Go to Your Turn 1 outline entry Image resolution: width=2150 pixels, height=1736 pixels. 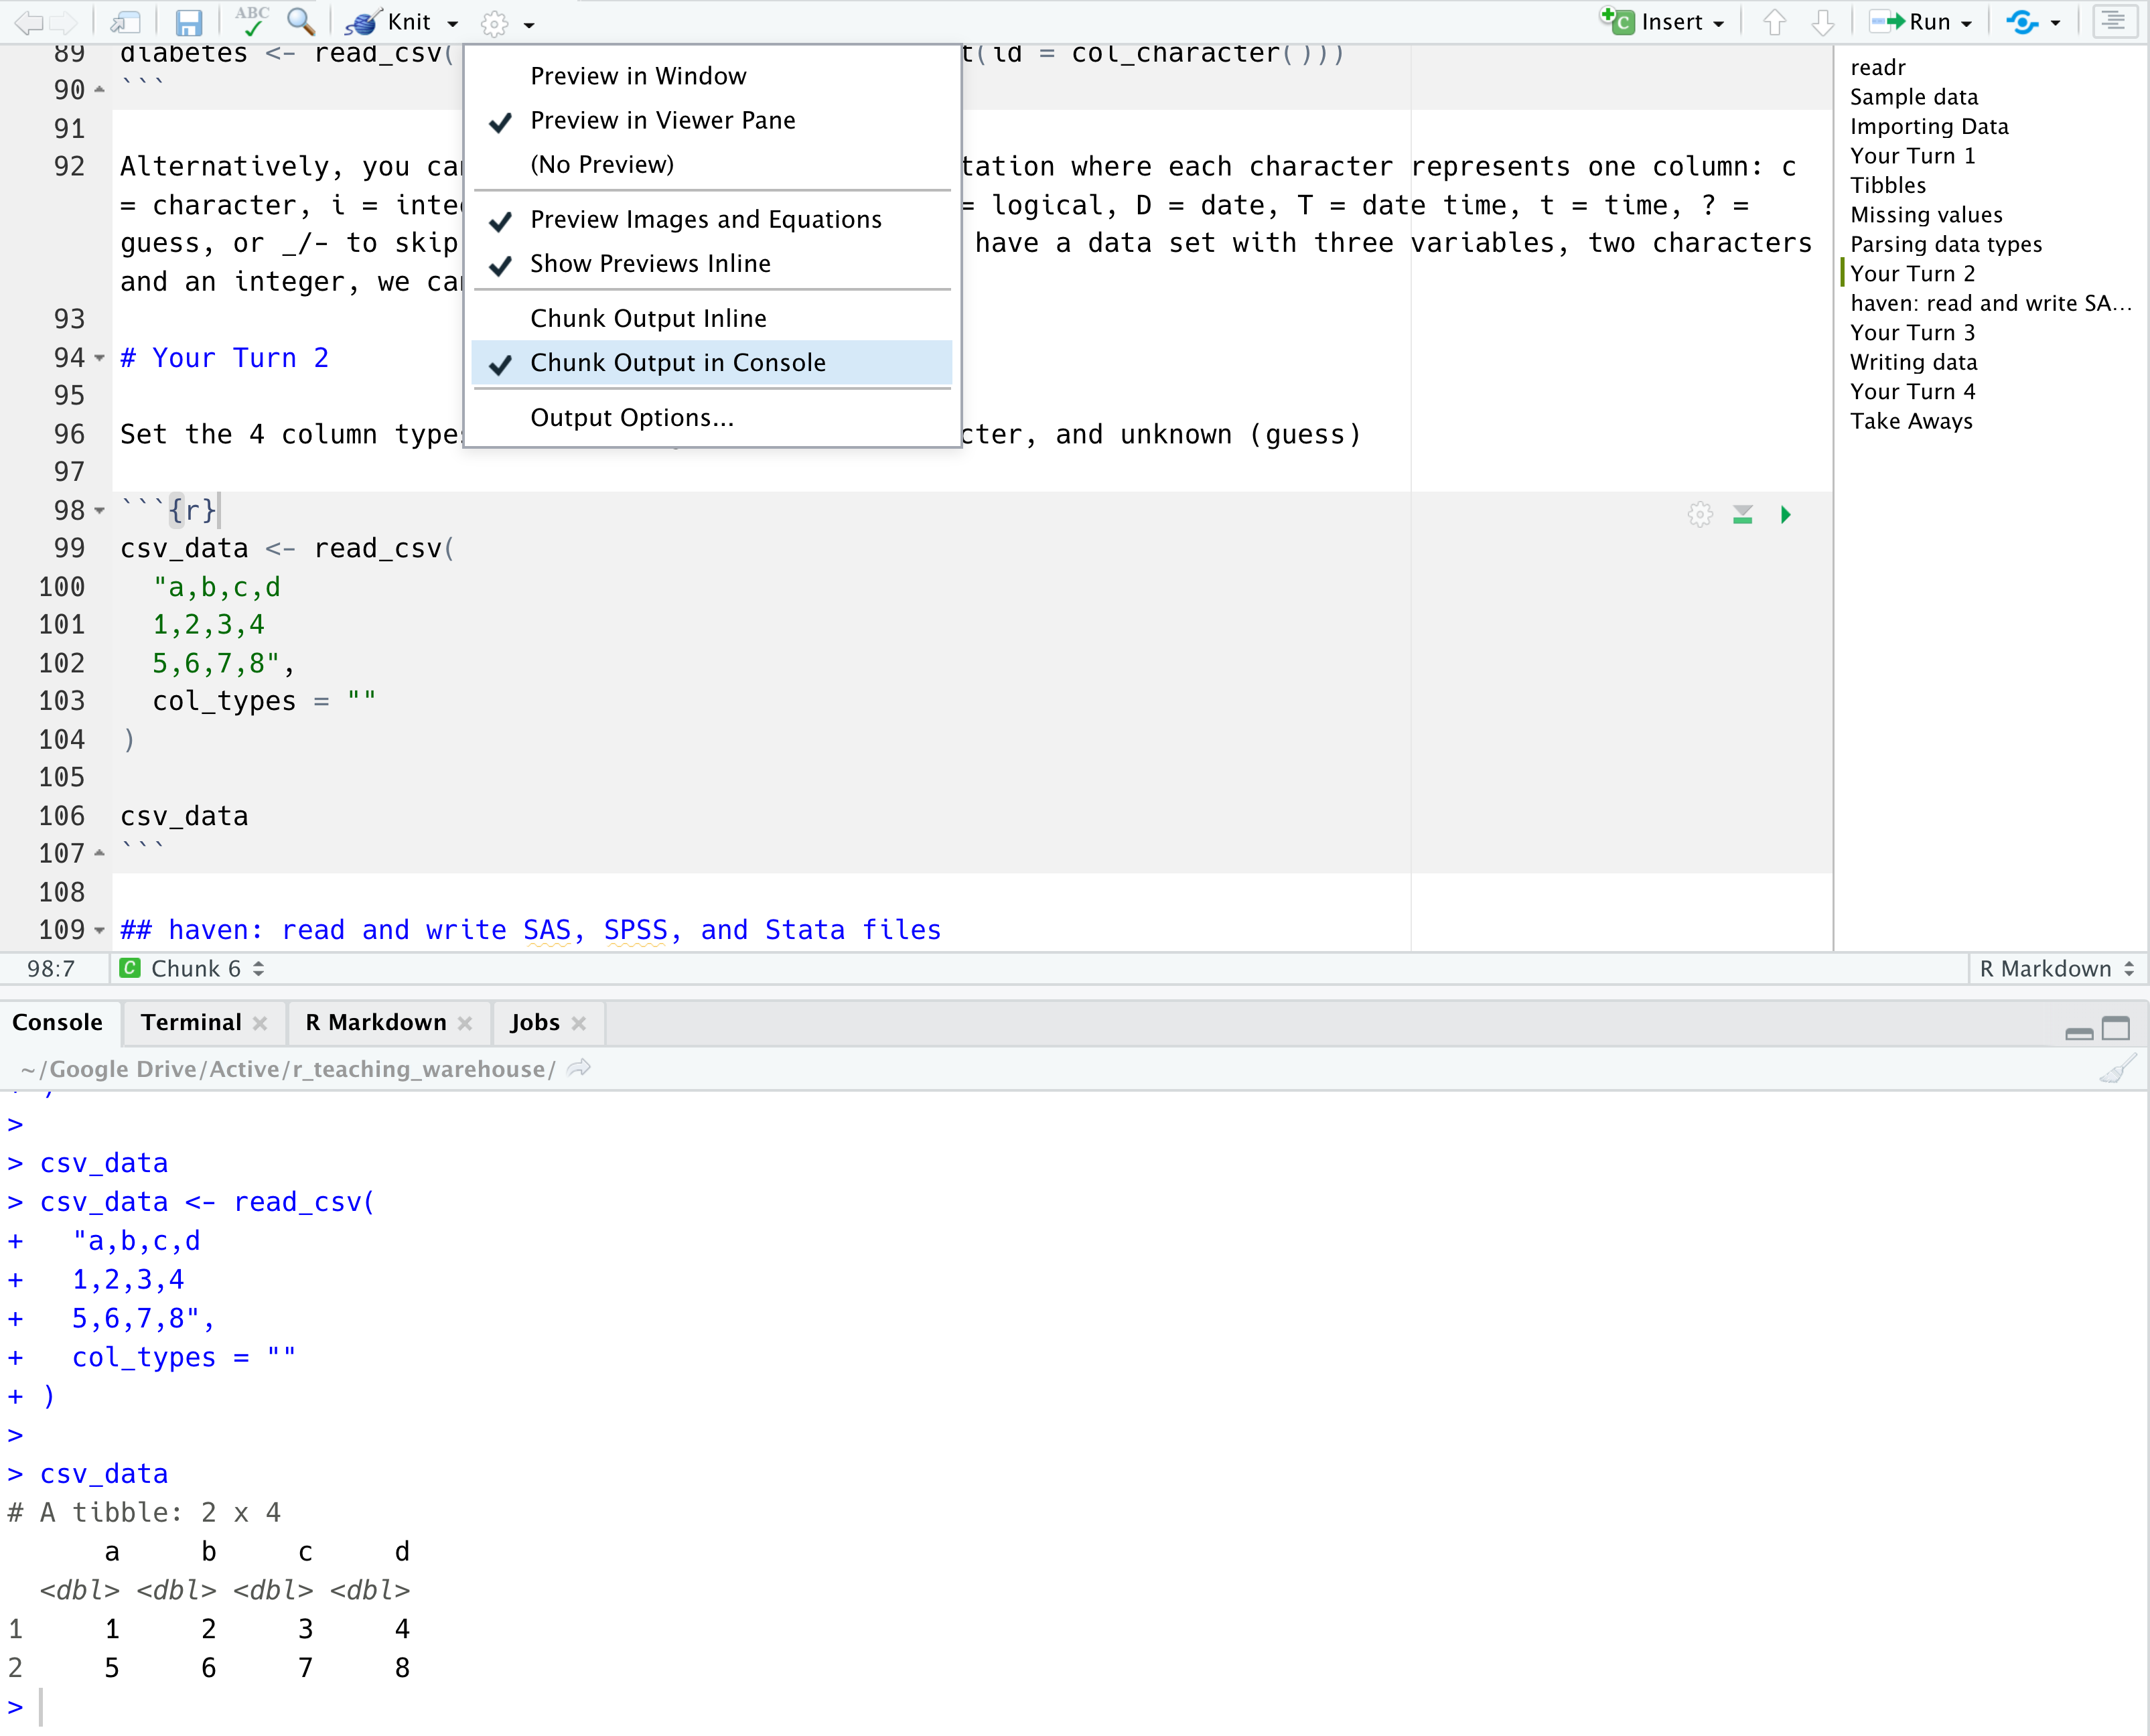1912,156
